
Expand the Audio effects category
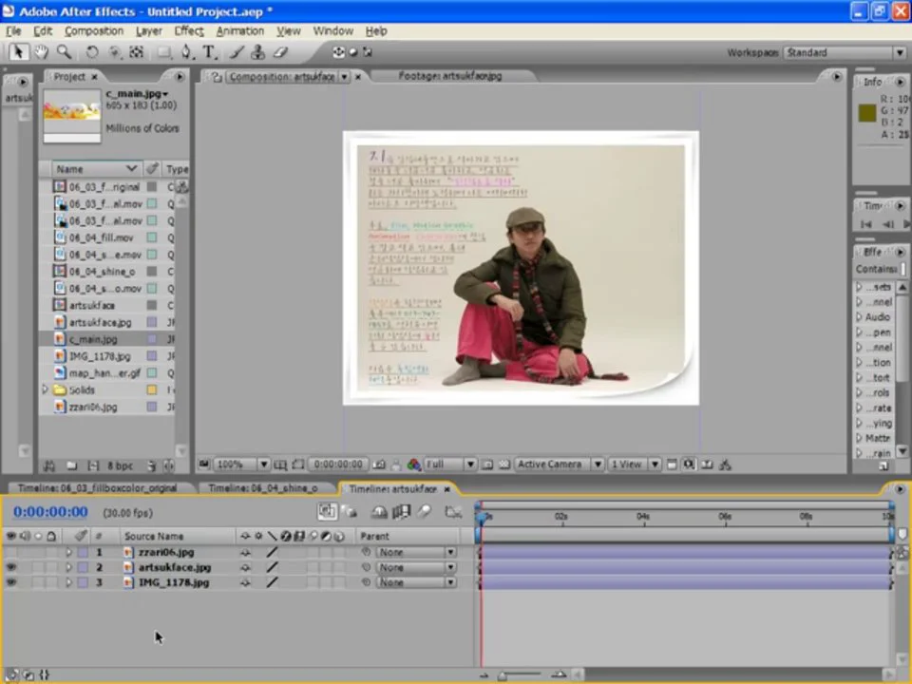(x=859, y=317)
